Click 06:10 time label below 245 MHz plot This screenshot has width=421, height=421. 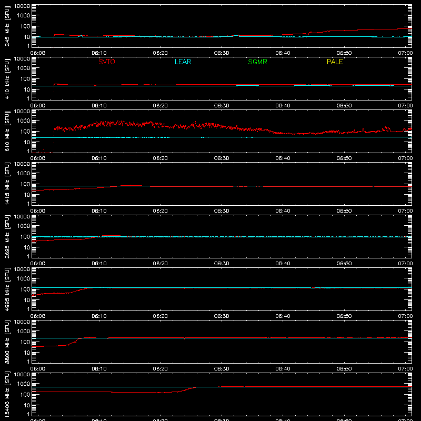coord(99,53)
